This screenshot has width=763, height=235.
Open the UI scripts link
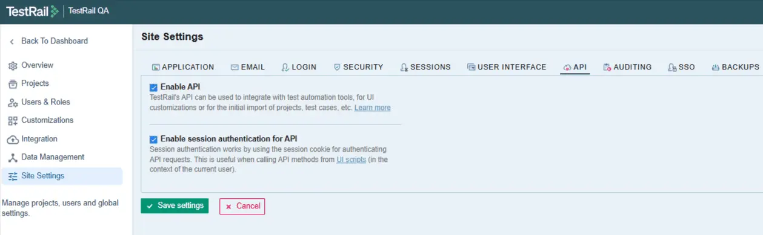coord(352,160)
